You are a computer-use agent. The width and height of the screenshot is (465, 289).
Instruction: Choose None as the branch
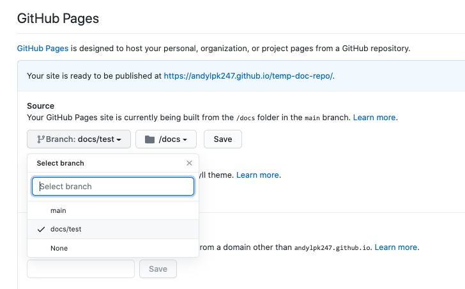tap(113, 248)
